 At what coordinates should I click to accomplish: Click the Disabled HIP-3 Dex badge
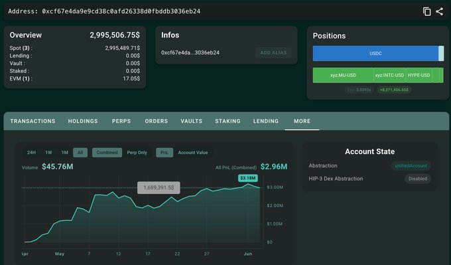click(418, 179)
